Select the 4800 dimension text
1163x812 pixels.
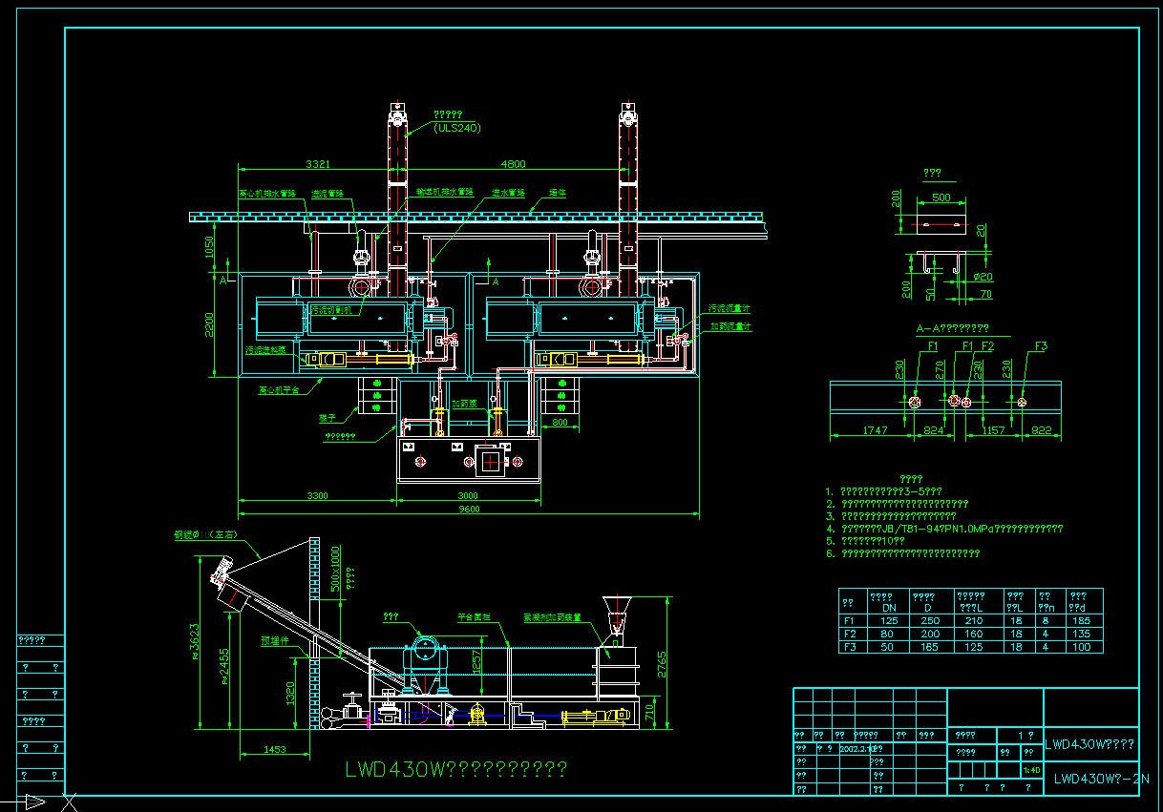[514, 164]
